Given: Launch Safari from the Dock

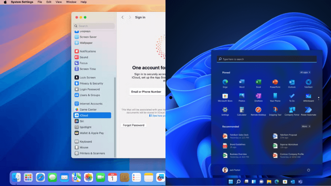Looking at the screenshot, I should pyautogui.click(x=40, y=178).
